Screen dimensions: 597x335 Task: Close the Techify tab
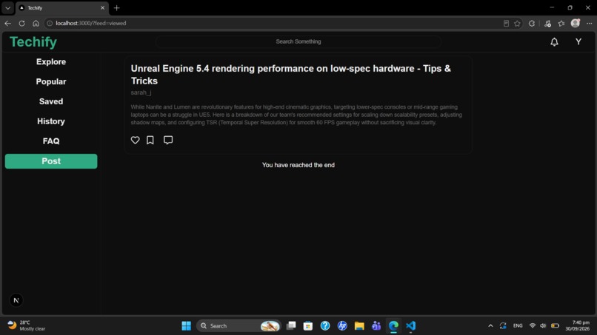(x=102, y=7)
